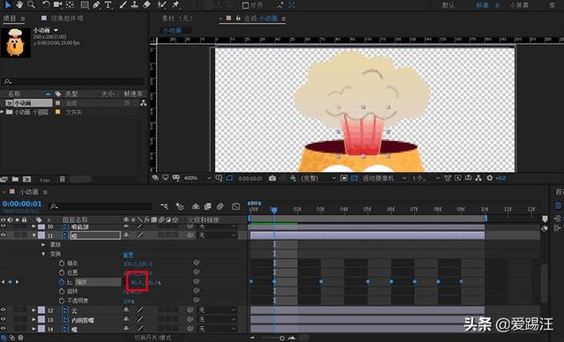Image resolution: width=564 pixels, height=342 pixels.
Task: Open composition mini-flowchart in timeline
Action: coord(165,206)
